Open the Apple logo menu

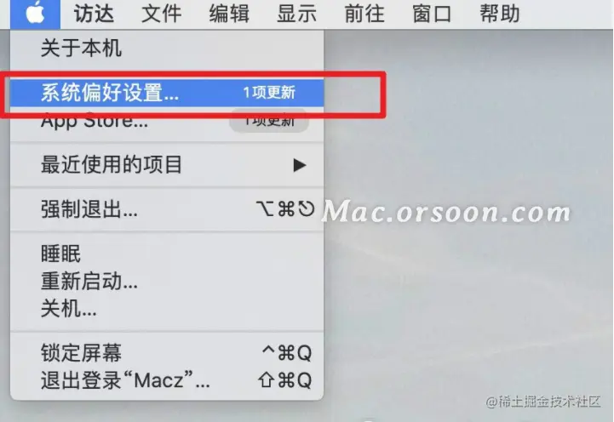click(x=35, y=14)
